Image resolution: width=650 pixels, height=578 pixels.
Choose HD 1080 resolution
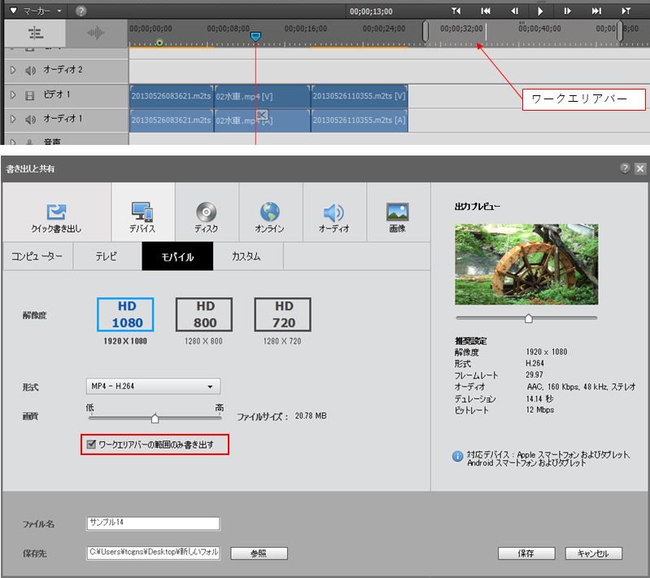[x=125, y=314]
